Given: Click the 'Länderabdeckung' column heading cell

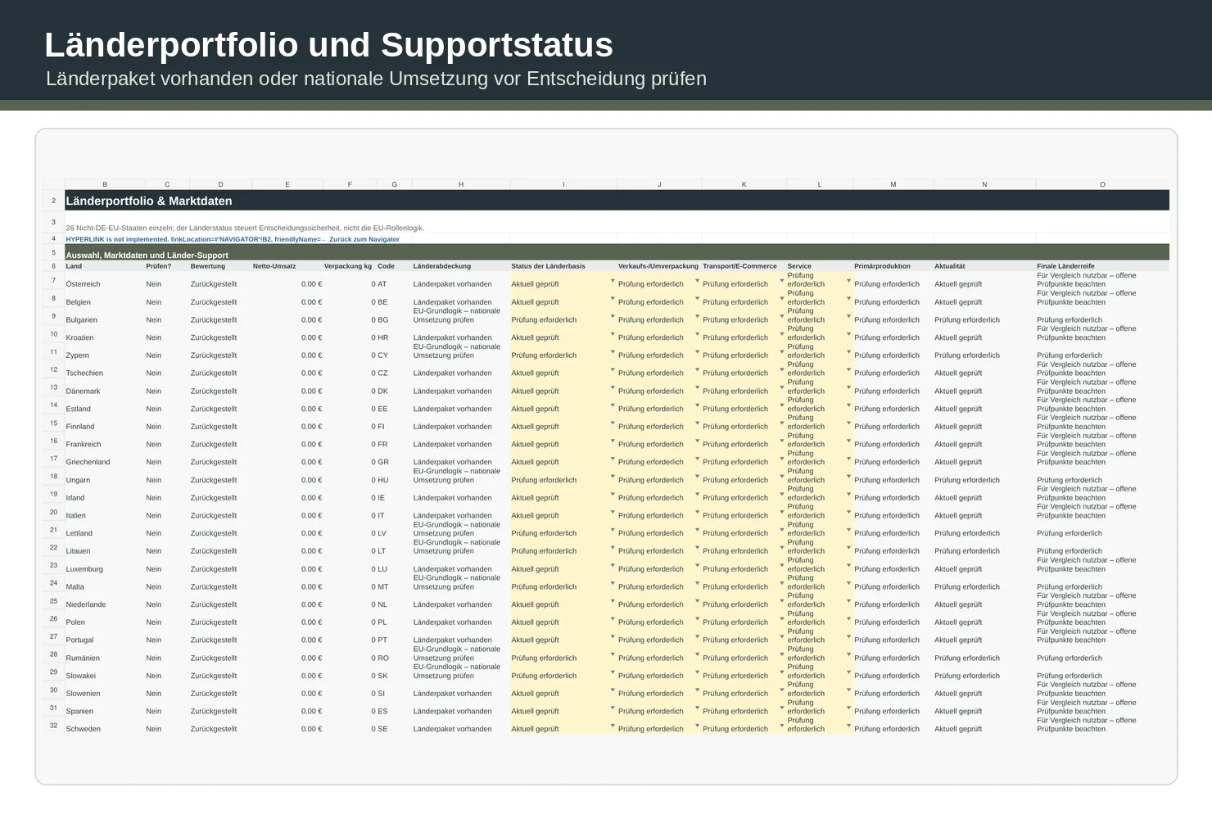Looking at the screenshot, I should (x=461, y=266).
